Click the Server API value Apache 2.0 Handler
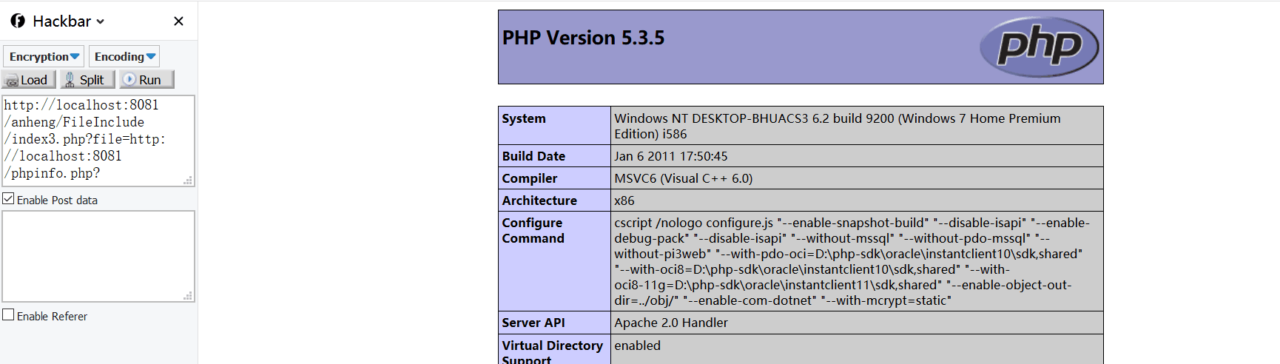Image resolution: width=1280 pixels, height=364 pixels. [x=670, y=323]
